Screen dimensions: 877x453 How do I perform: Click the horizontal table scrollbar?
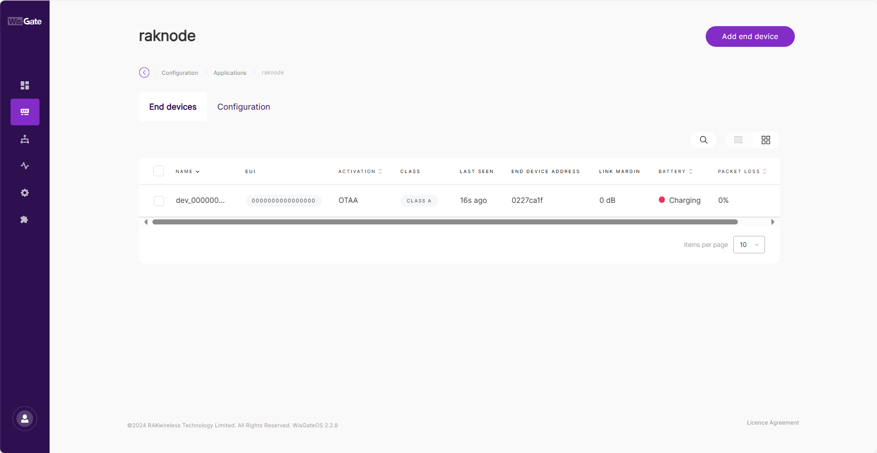click(x=445, y=222)
